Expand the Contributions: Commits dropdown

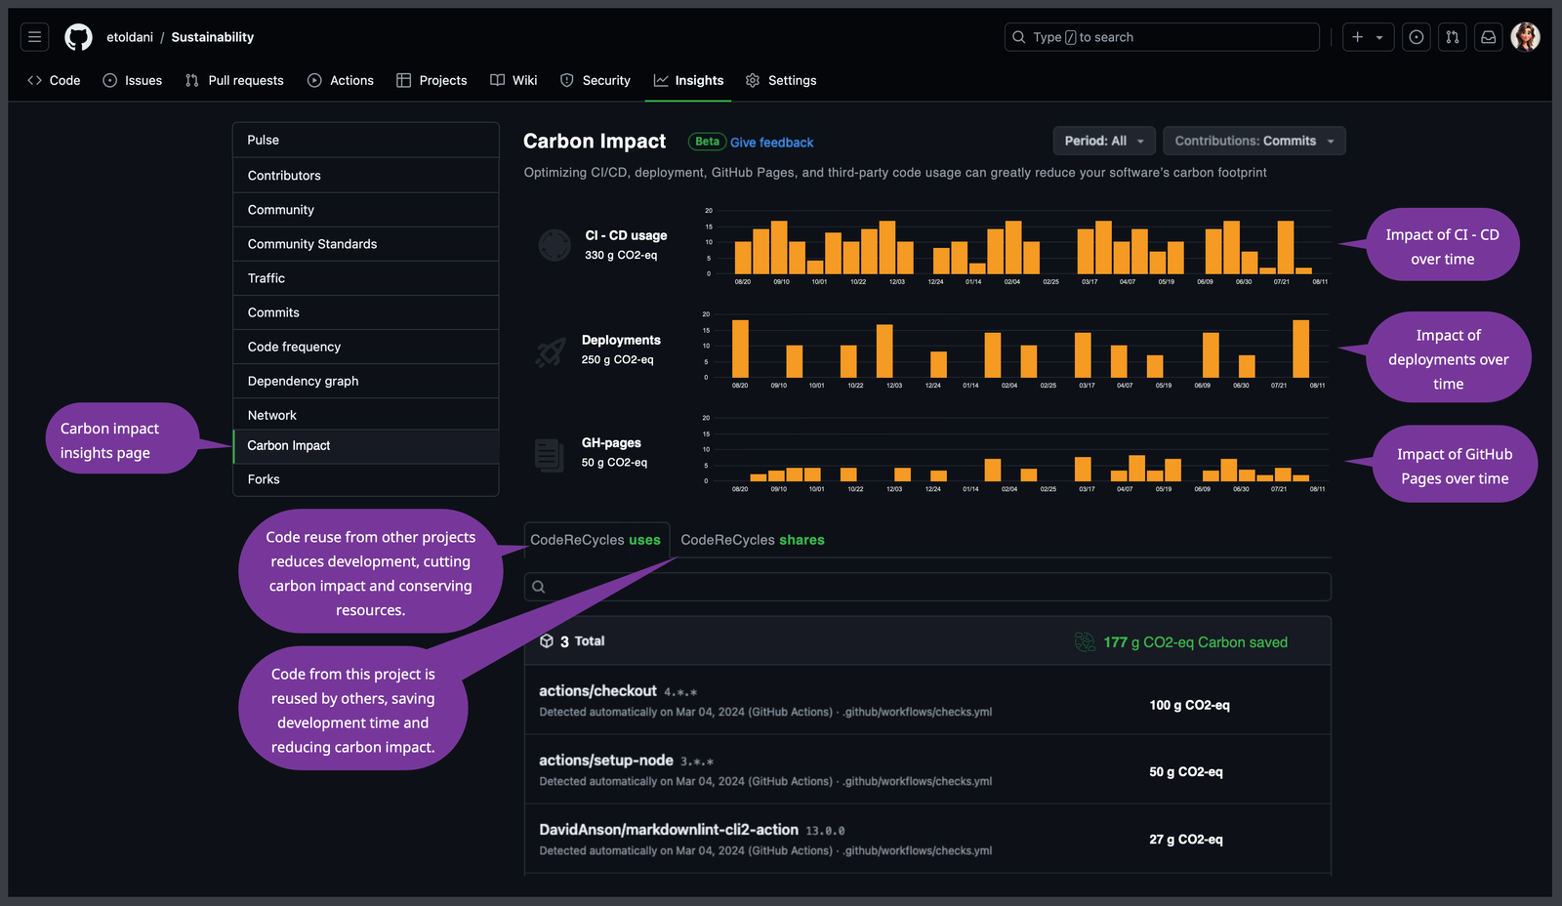click(1254, 141)
